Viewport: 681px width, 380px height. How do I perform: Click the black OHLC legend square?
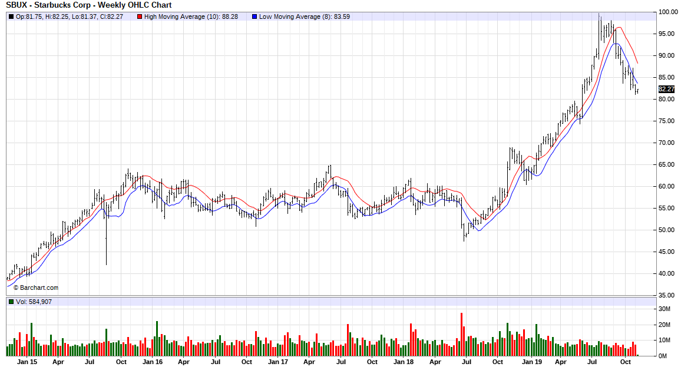pos(11,16)
